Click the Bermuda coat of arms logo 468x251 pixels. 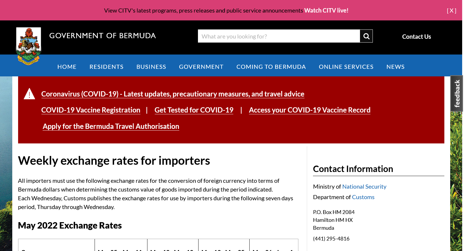click(29, 45)
